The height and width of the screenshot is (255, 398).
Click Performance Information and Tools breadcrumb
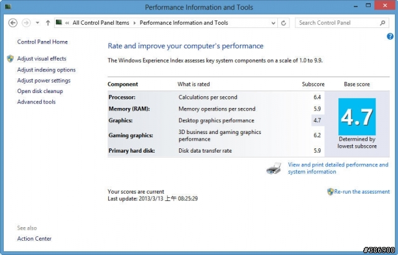(184, 23)
